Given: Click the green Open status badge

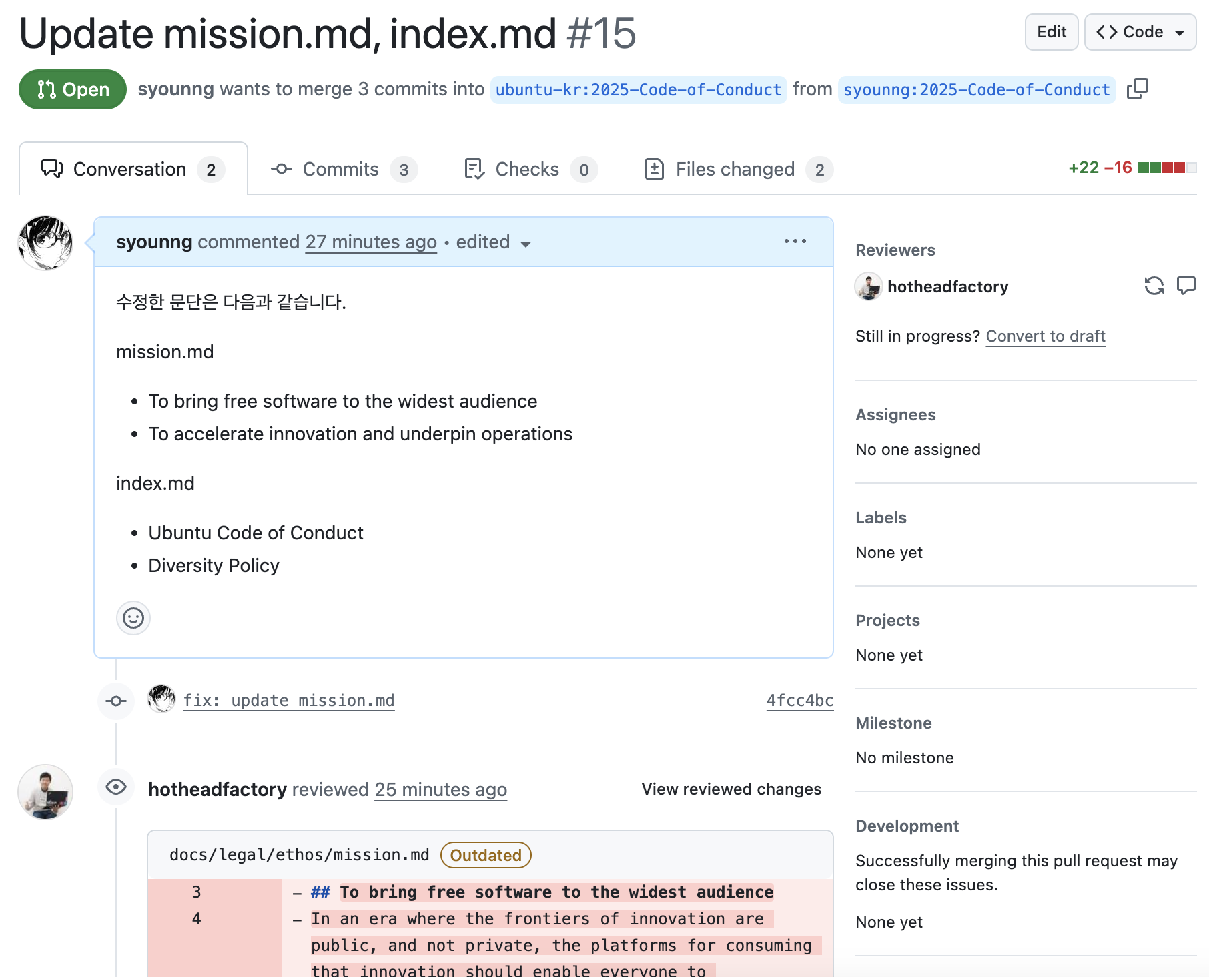Looking at the screenshot, I should point(72,89).
